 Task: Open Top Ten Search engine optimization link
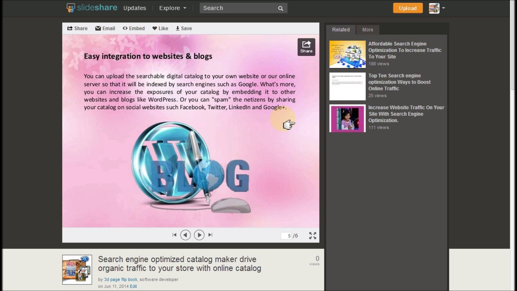click(x=399, y=82)
